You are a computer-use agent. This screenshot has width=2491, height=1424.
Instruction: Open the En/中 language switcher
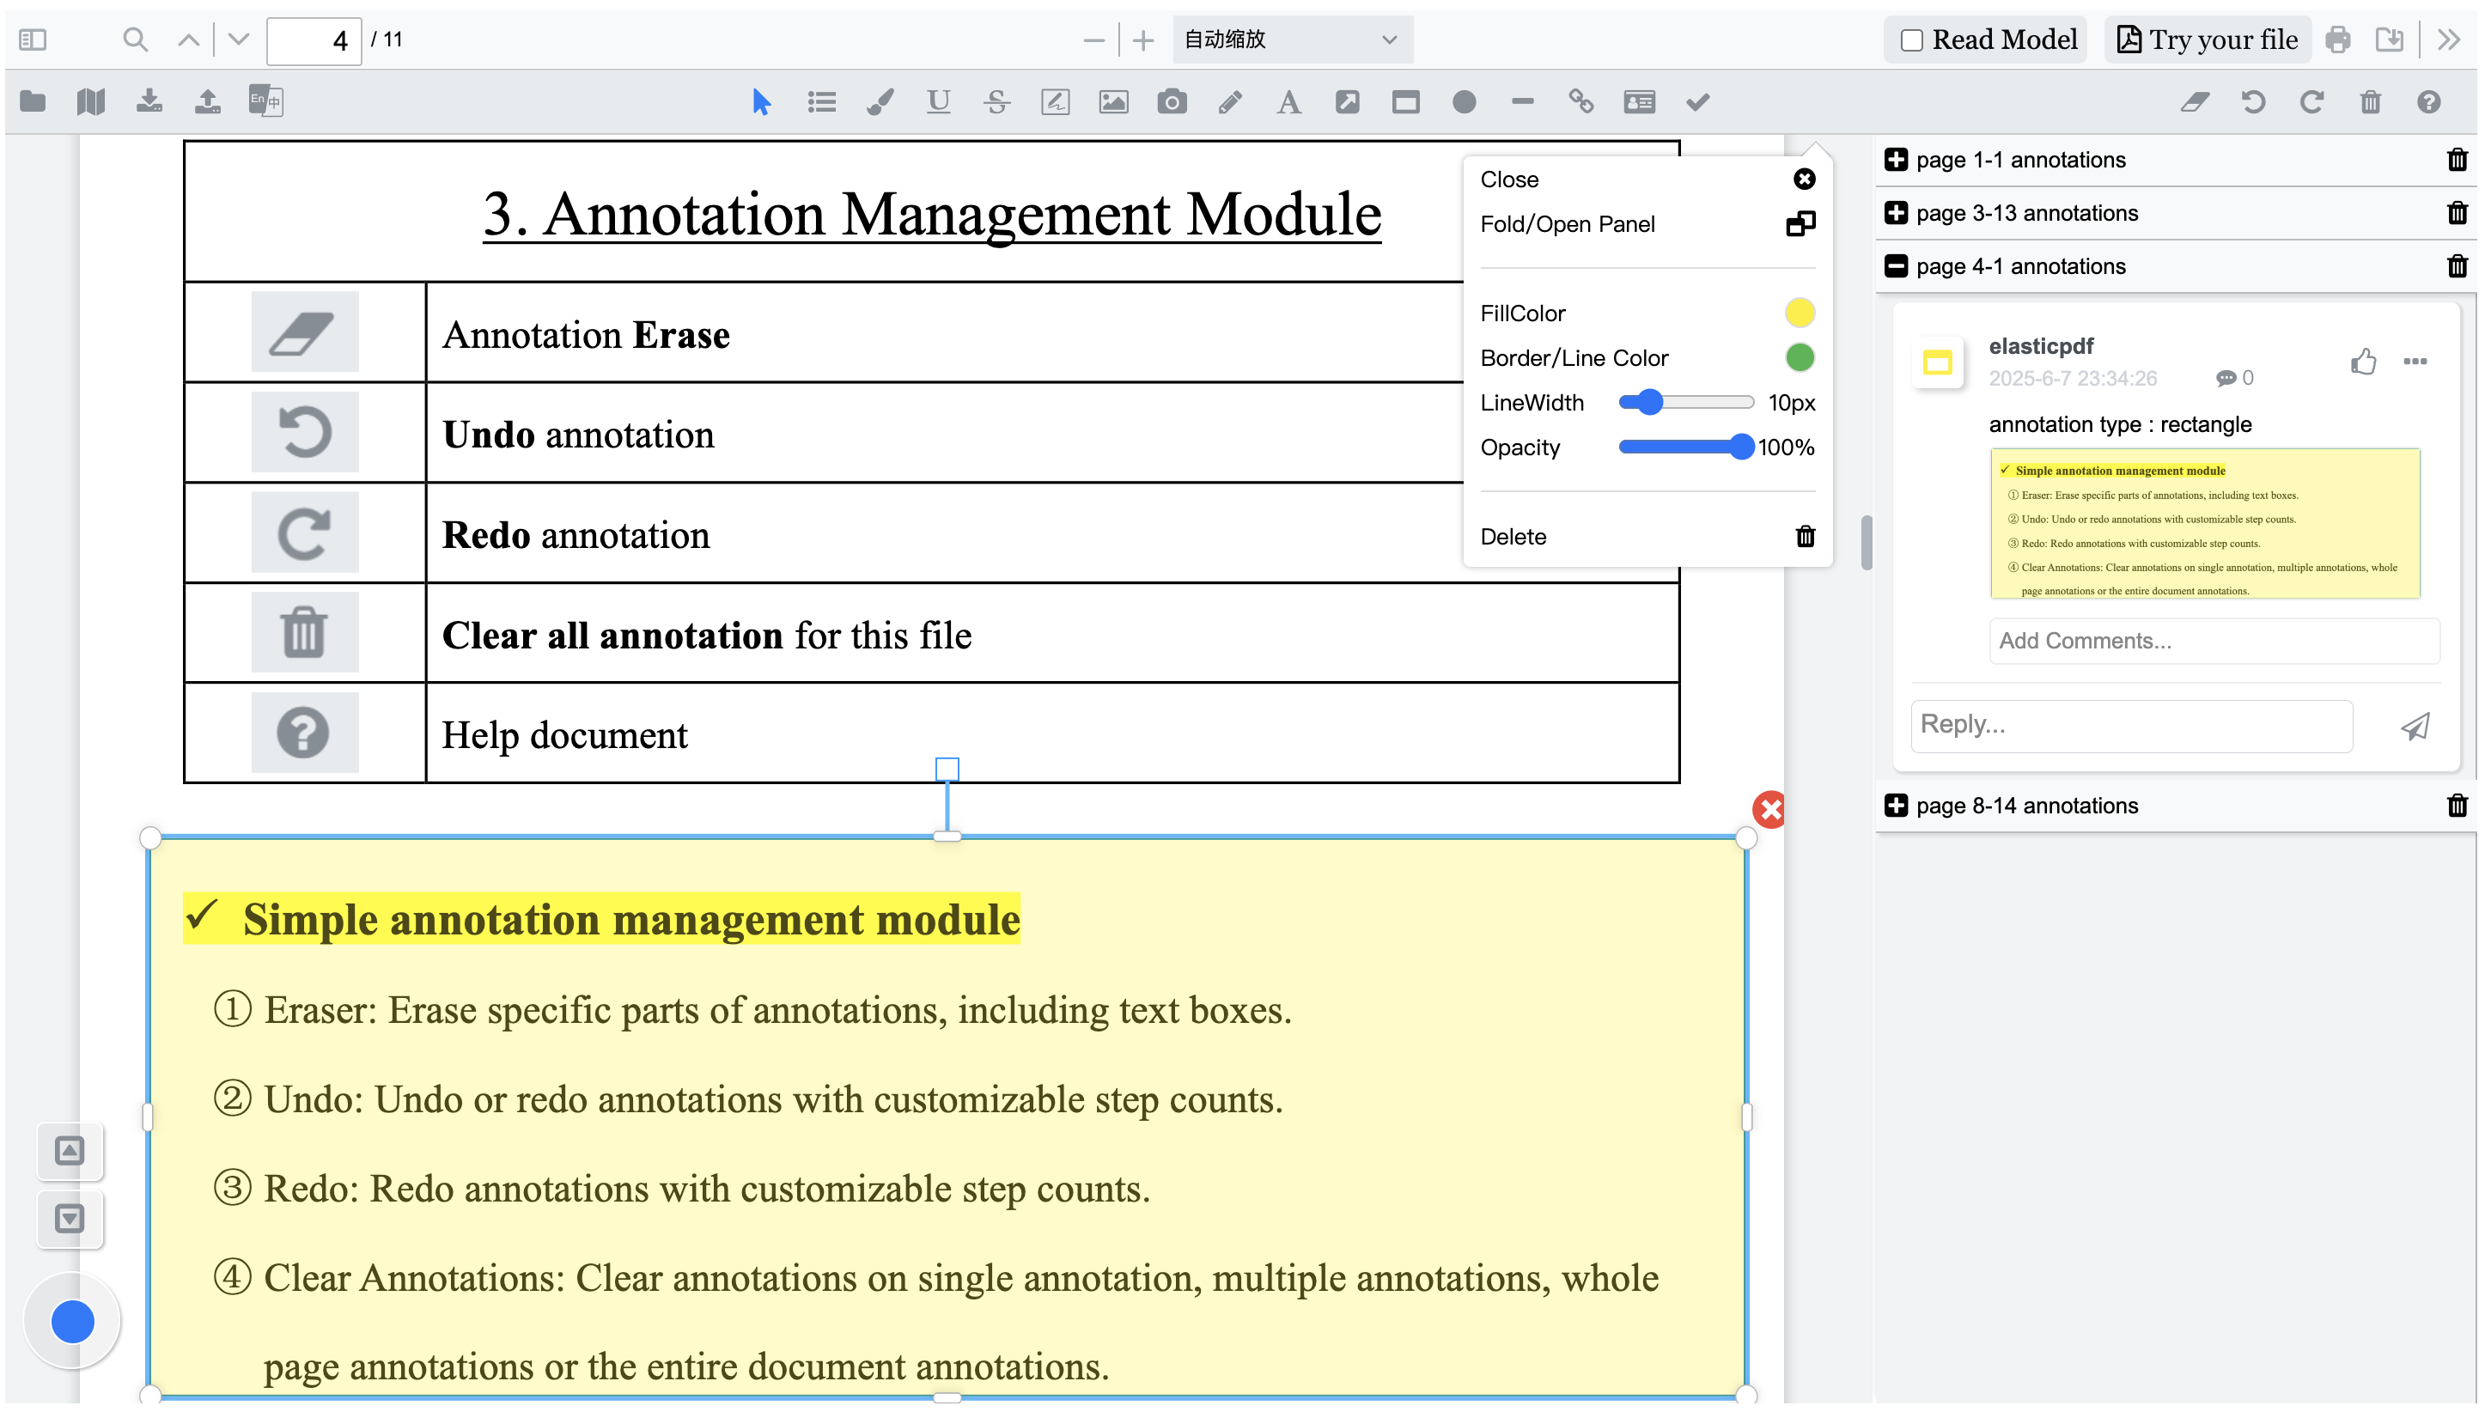(x=264, y=100)
